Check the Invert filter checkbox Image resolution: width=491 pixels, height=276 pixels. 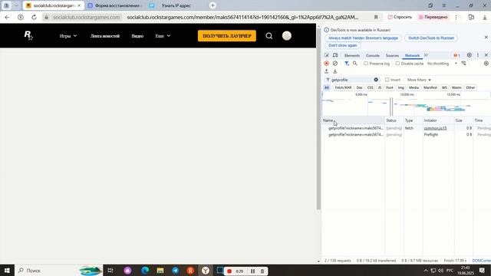[x=387, y=80]
